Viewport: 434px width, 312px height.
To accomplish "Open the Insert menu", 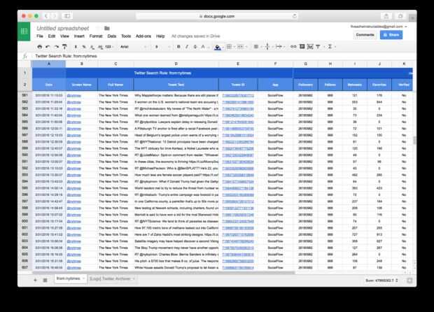I will (x=79, y=36).
